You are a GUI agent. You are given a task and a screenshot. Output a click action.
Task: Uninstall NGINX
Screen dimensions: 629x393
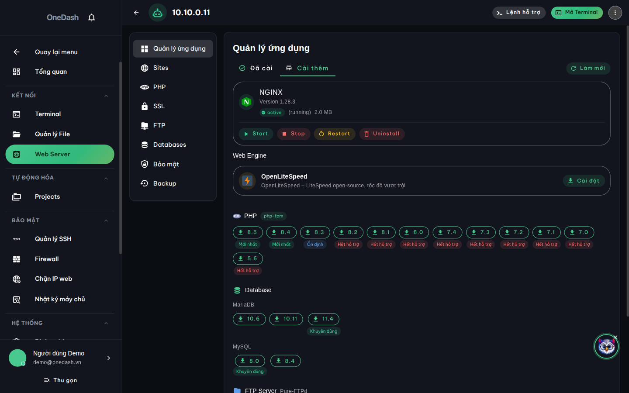coord(382,134)
